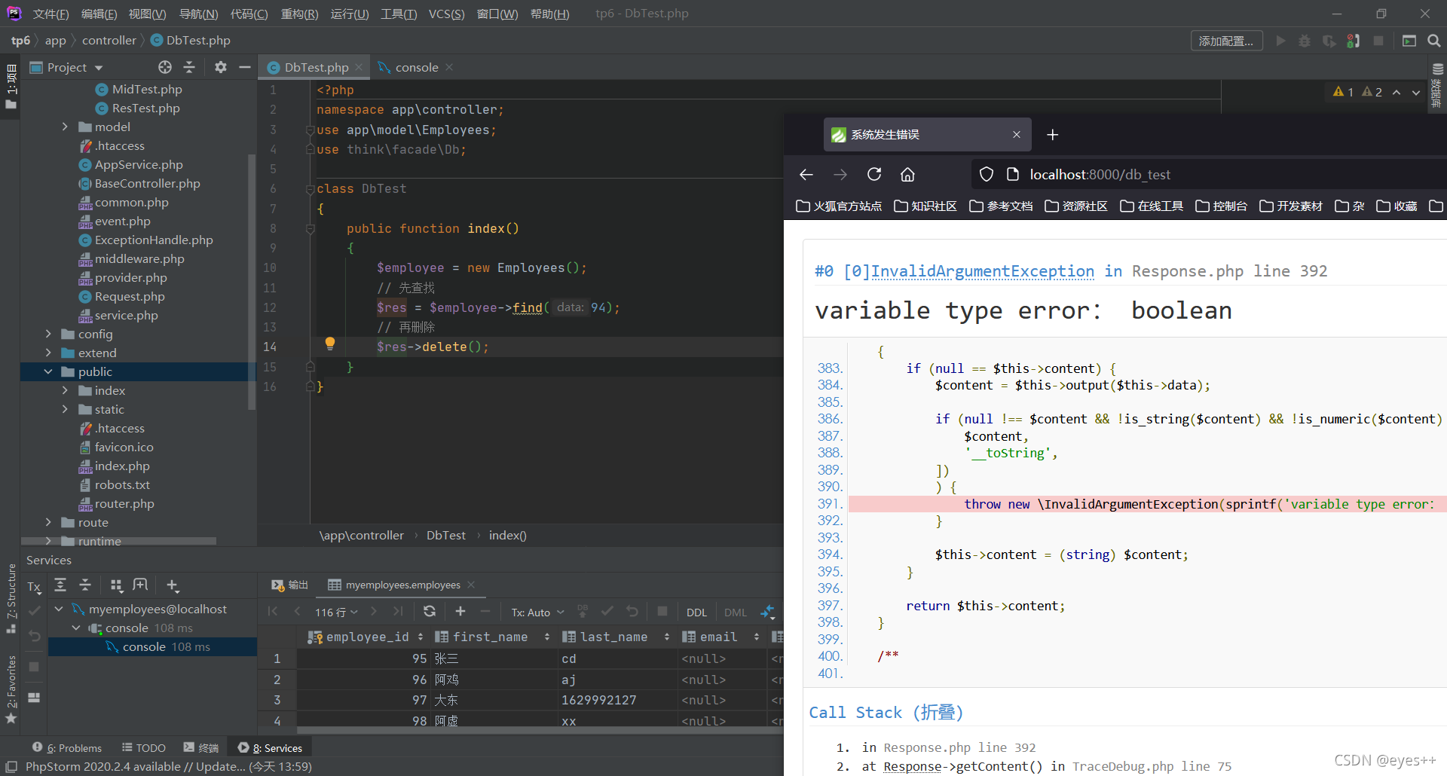
Task: Click expand all icon in Services toolbar
Action: (x=60, y=585)
